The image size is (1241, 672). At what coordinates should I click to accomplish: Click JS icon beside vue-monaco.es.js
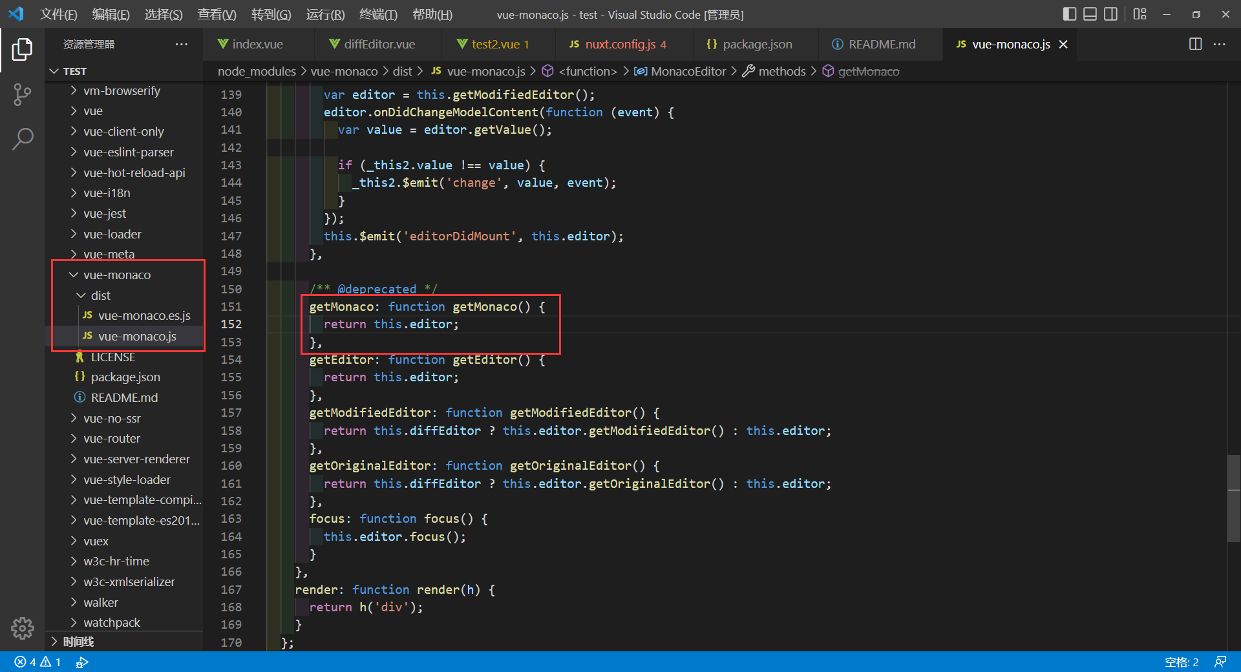(87, 315)
